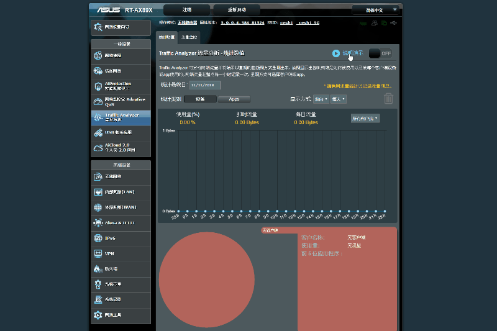
Task: Switch to the 流量监控 tab
Action: click(189, 38)
